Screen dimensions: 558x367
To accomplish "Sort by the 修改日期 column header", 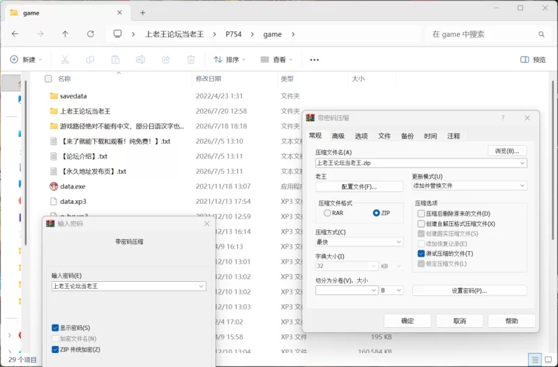I will (x=209, y=79).
